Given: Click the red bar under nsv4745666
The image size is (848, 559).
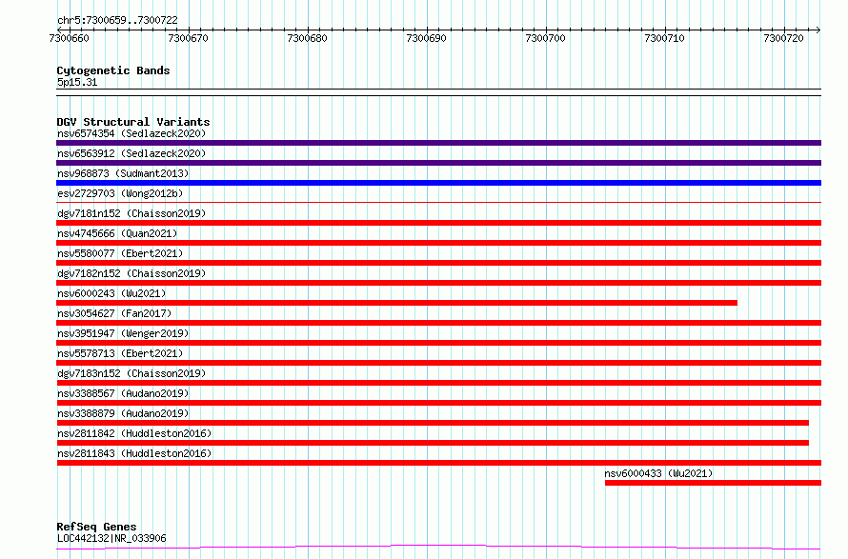Looking at the screenshot, I should pyautogui.click(x=438, y=243).
